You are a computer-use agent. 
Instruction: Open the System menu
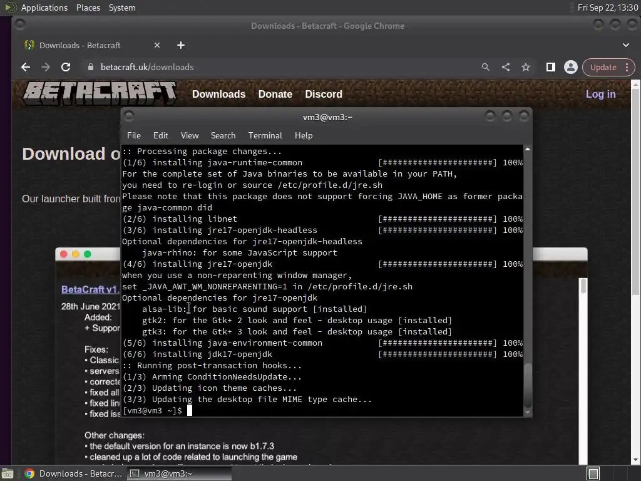[122, 8]
